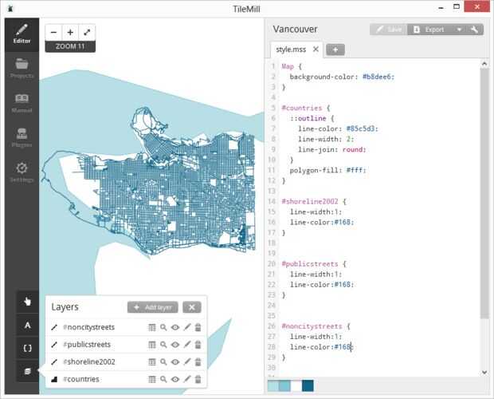Zoom to extent of #countries layer
Screen dimensions: 494x399
click(x=163, y=379)
